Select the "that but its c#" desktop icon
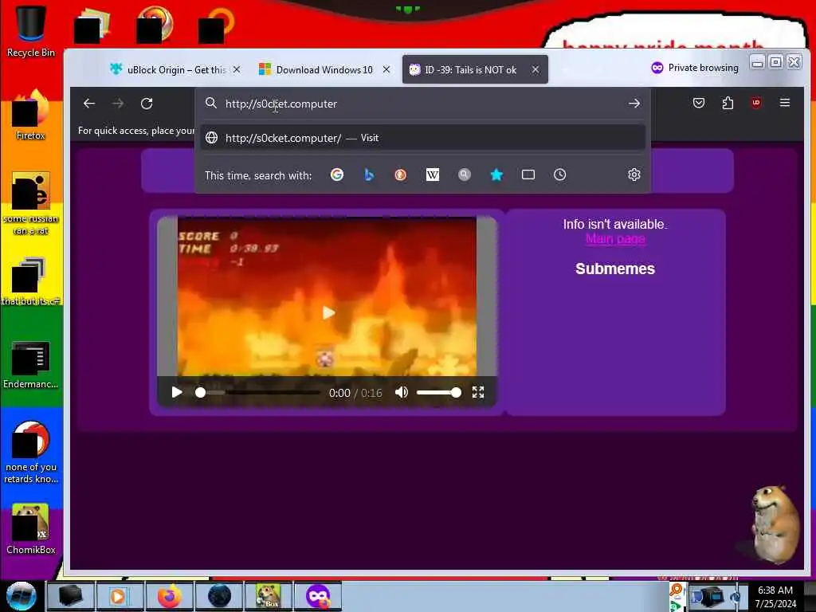Image resolution: width=816 pixels, height=612 pixels. (30, 281)
